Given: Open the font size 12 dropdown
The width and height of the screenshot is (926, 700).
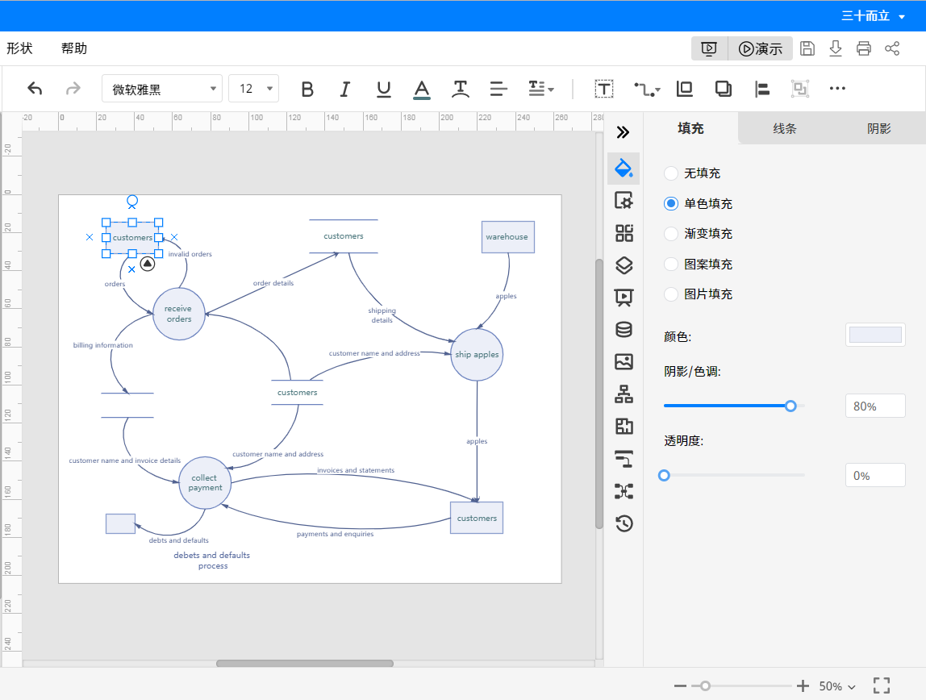Looking at the screenshot, I should click(x=253, y=89).
